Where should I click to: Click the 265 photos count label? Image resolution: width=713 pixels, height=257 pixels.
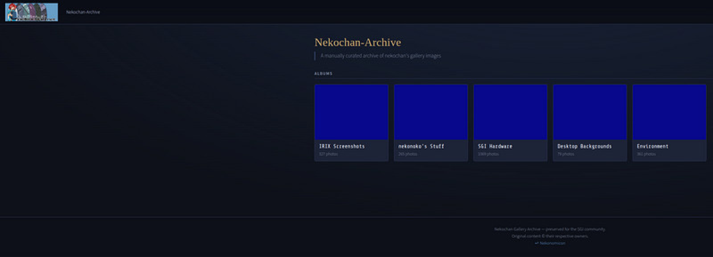point(408,154)
